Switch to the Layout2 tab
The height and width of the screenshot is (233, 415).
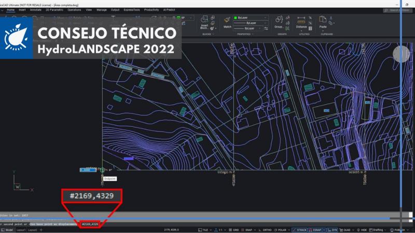tap(33, 230)
